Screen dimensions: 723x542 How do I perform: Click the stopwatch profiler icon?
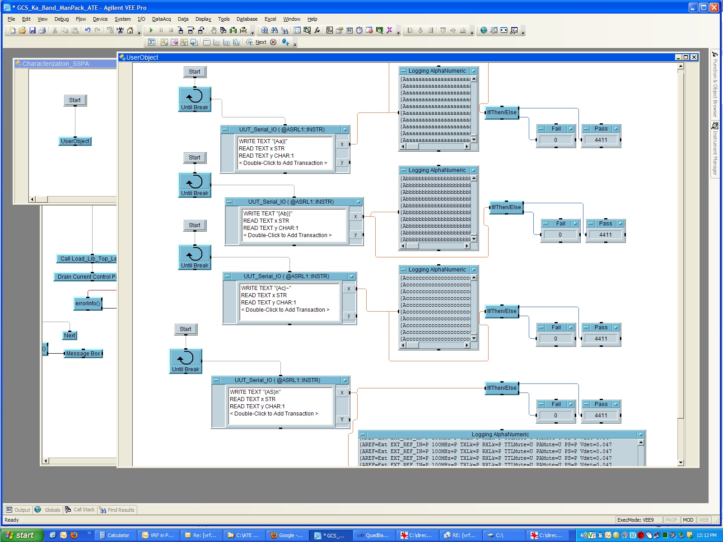(359, 30)
